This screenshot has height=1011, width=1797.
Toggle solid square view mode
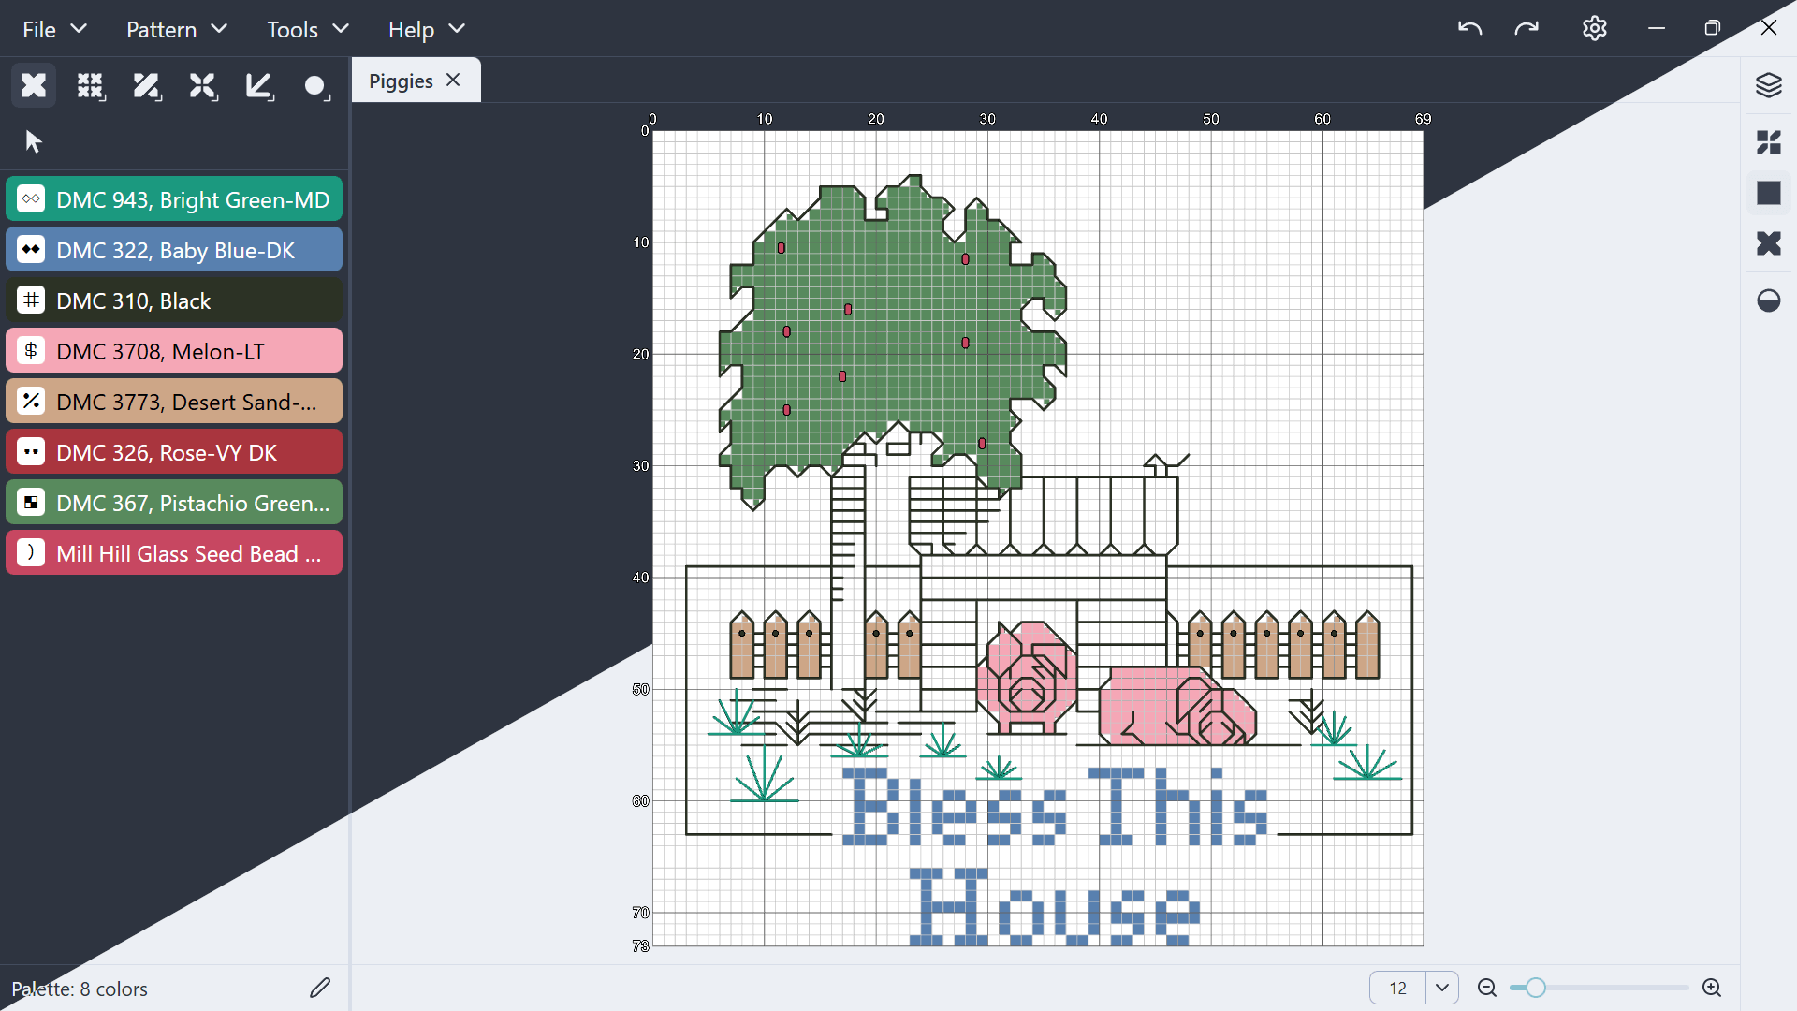(1768, 193)
